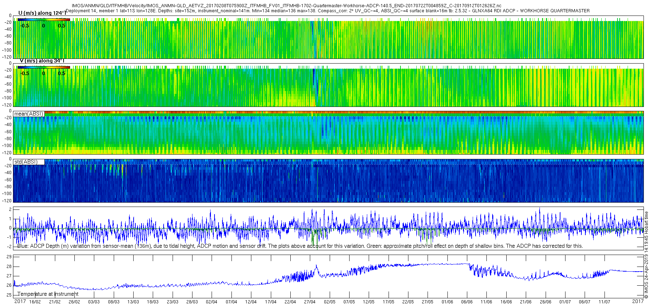Click the '13/03' date tick label
Screen dimensions: 650x307
[133, 302]
